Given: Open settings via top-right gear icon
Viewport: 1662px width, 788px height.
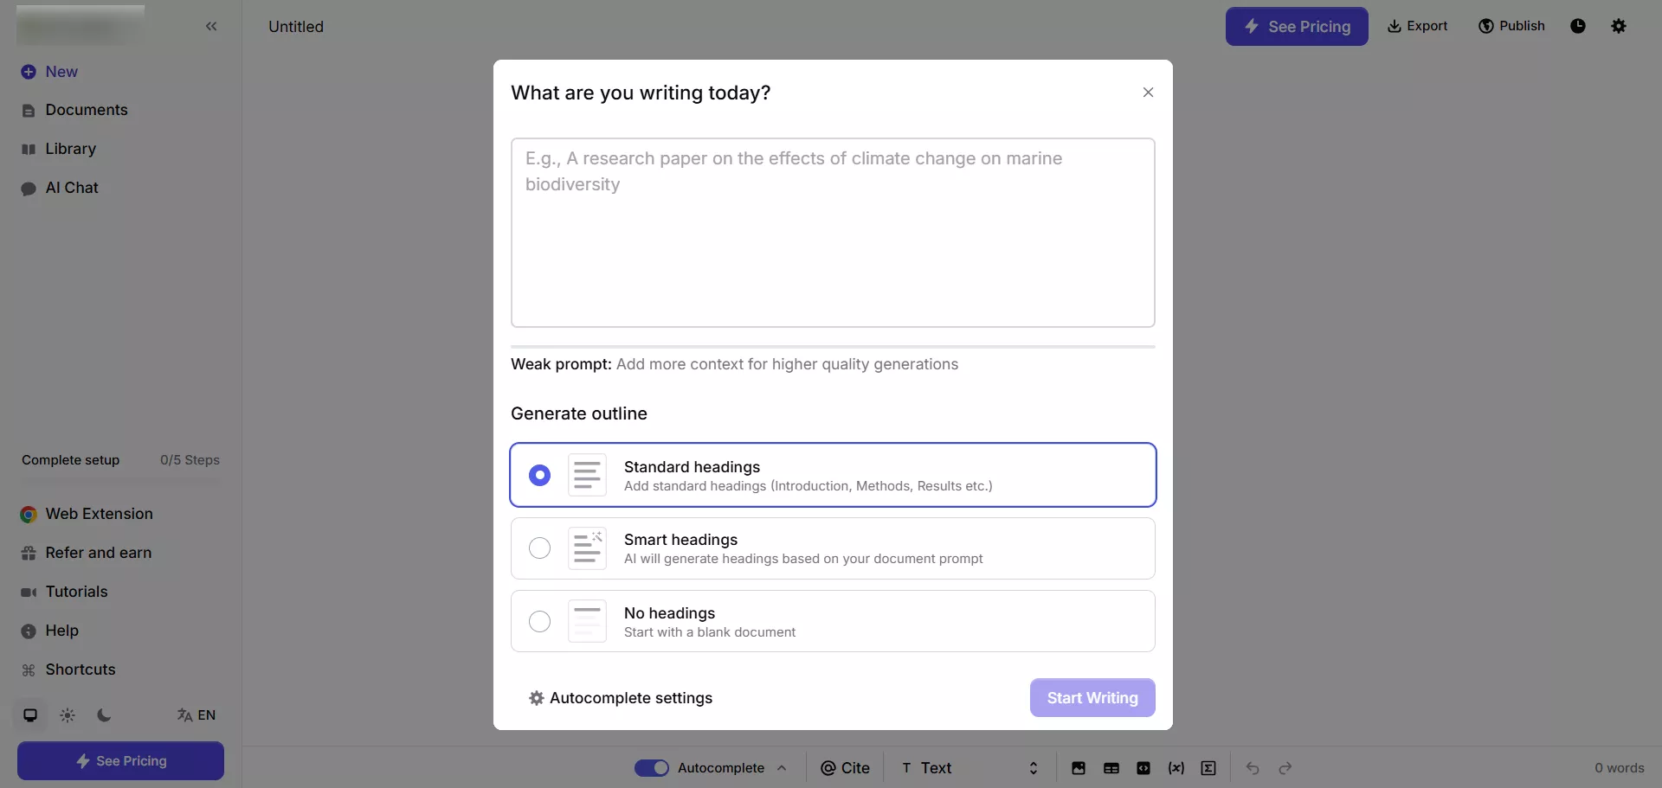Looking at the screenshot, I should (x=1619, y=26).
